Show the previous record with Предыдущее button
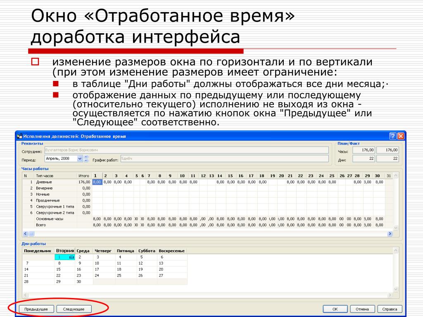The image size is (423, 317). pyautogui.click(x=36, y=309)
